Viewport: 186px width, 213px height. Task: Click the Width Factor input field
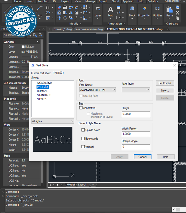(x=136, y=134)
